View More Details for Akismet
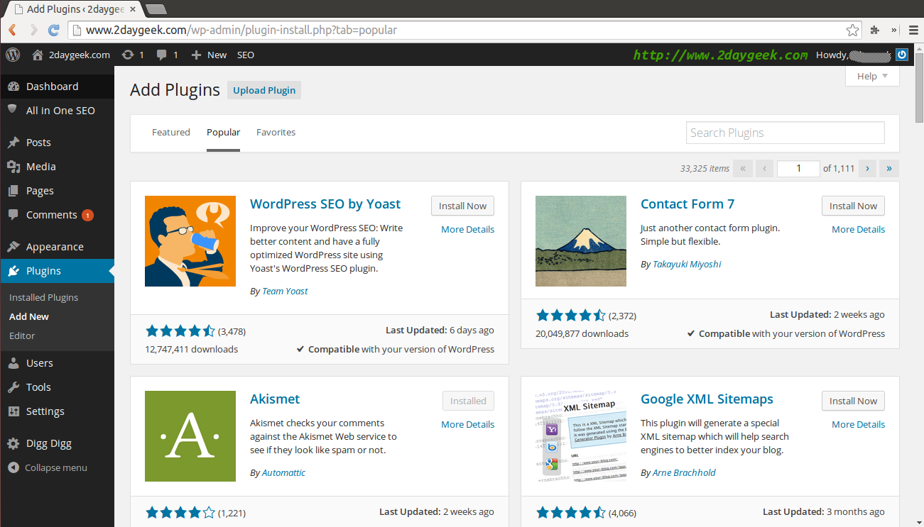This screenshot has width=924, height=527. pos(467,424)
